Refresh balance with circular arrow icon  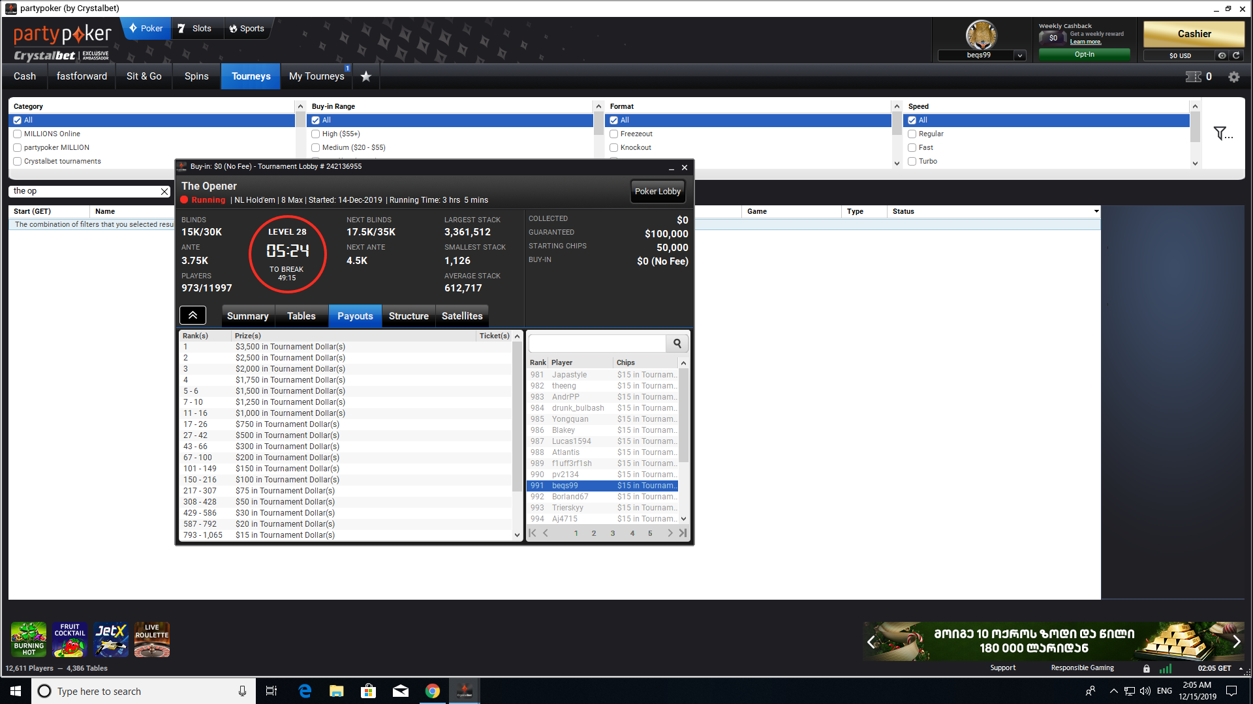(x=1236, y=55)
